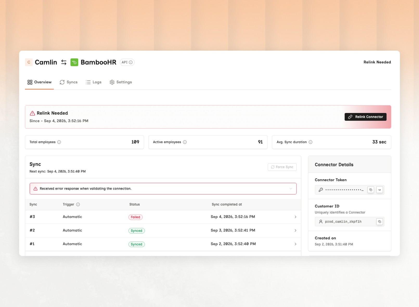
Task: Click the Status column header
Action: 134,204
